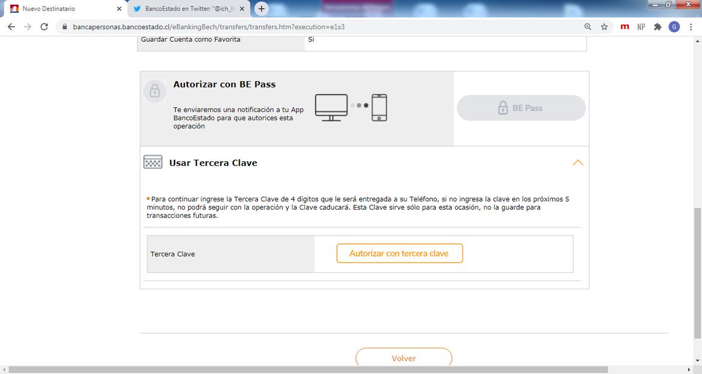Click the lock icon beside Autorizar con BE Pass
The width and height of the screenshot is (702, 374).
[x=154, y=91]
